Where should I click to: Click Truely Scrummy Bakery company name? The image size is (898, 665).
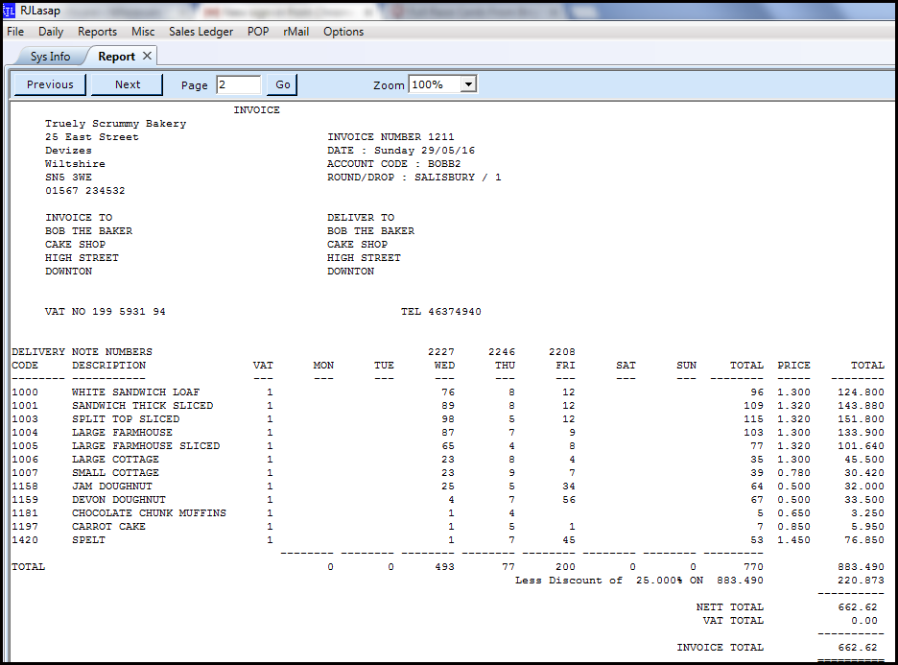(x=116, y=124)
